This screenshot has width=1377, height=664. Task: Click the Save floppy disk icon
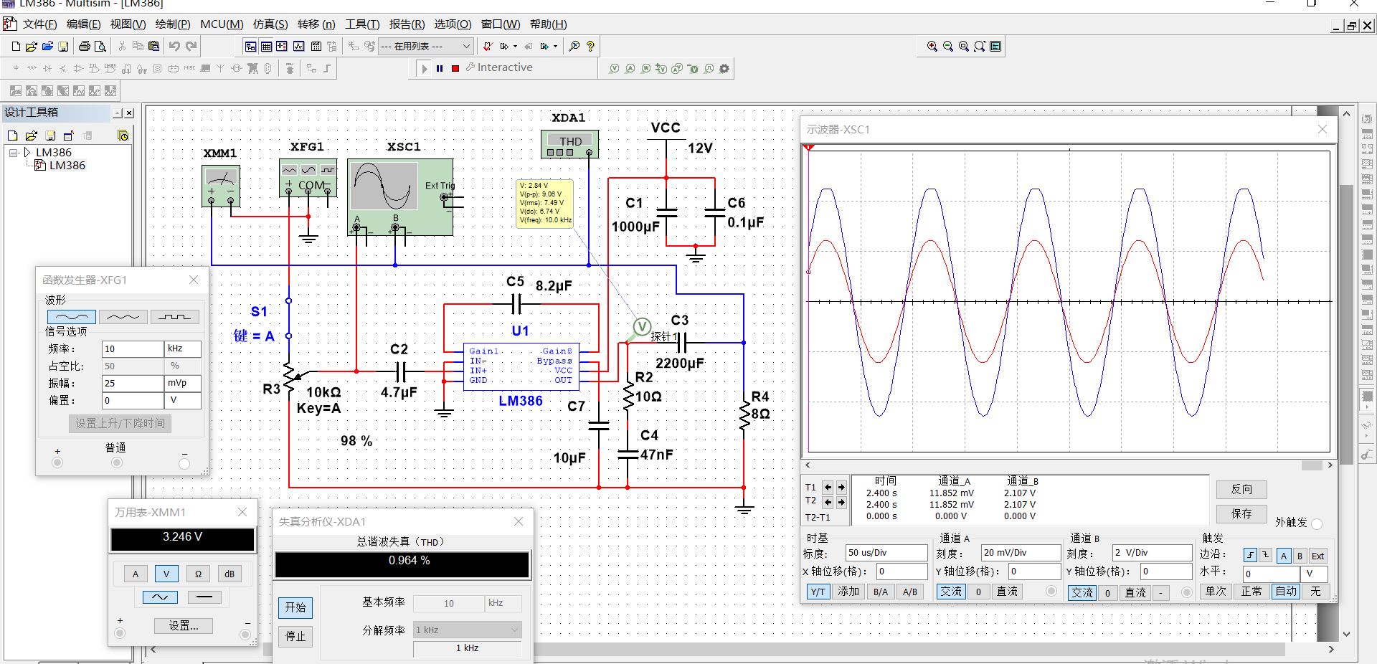[x=63, y=47]
